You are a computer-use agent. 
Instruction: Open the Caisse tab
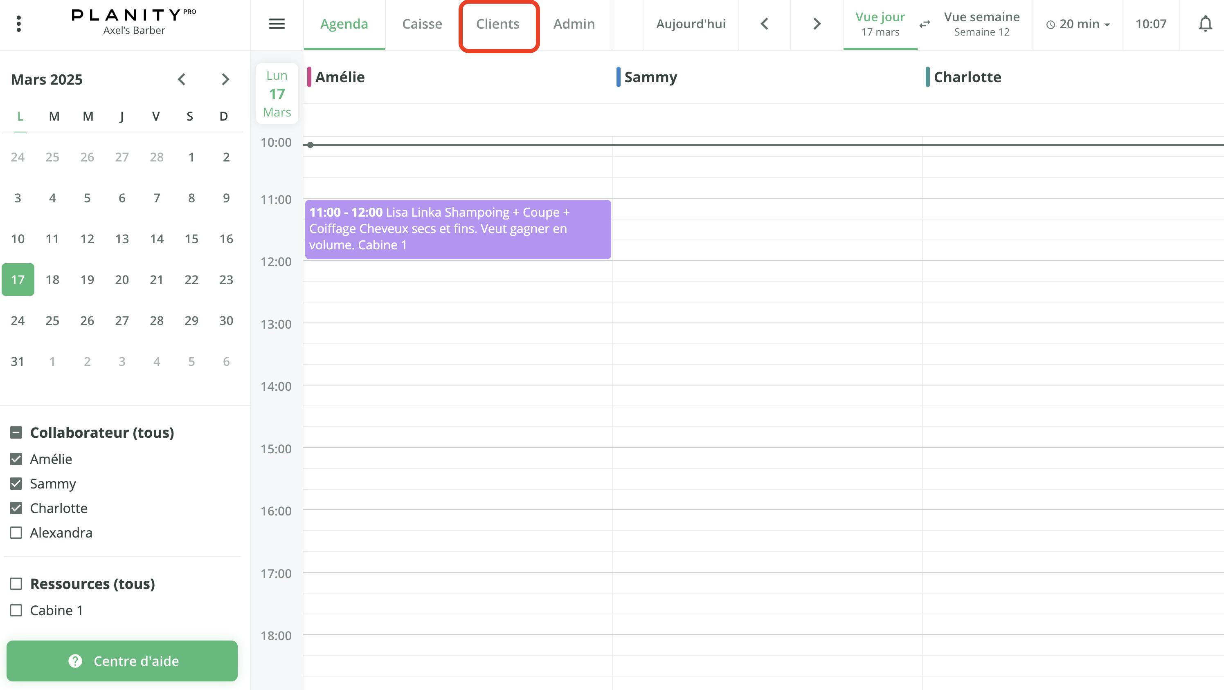pos(422,24)
